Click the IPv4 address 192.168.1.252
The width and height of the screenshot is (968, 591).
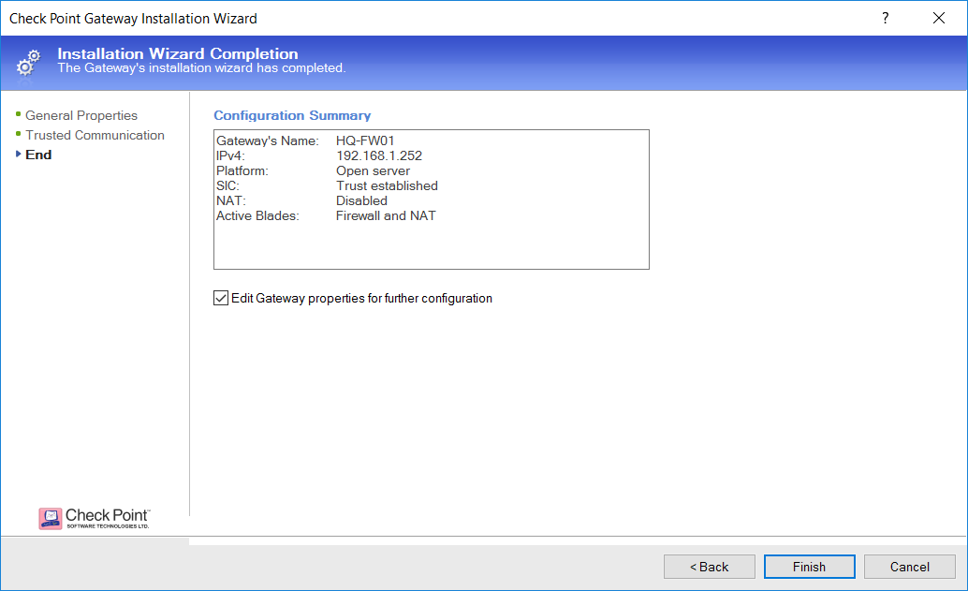[379, 155]
